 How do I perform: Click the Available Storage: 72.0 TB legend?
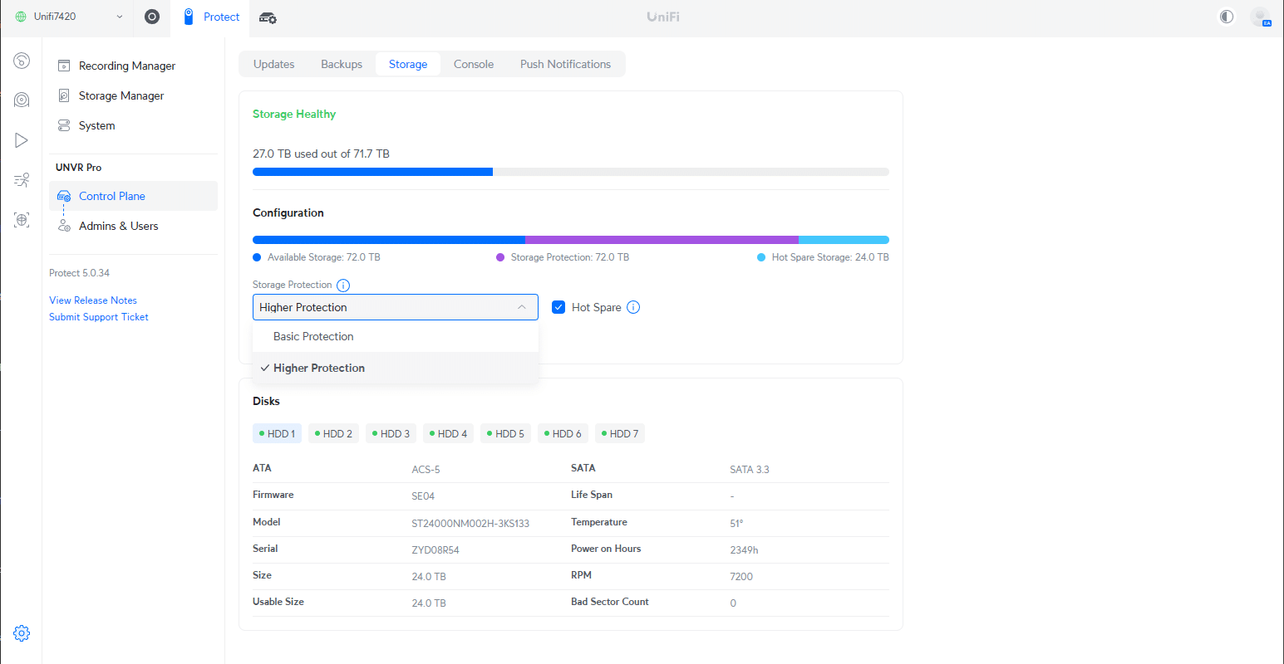point(317,257)
